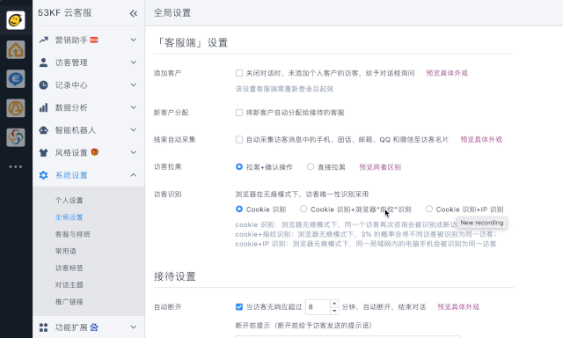The width and height of the screenshot is (563, 338).
Task: Enable 自动采集访客消息 线索 checkbox
Action: click(x=239, y=140)
